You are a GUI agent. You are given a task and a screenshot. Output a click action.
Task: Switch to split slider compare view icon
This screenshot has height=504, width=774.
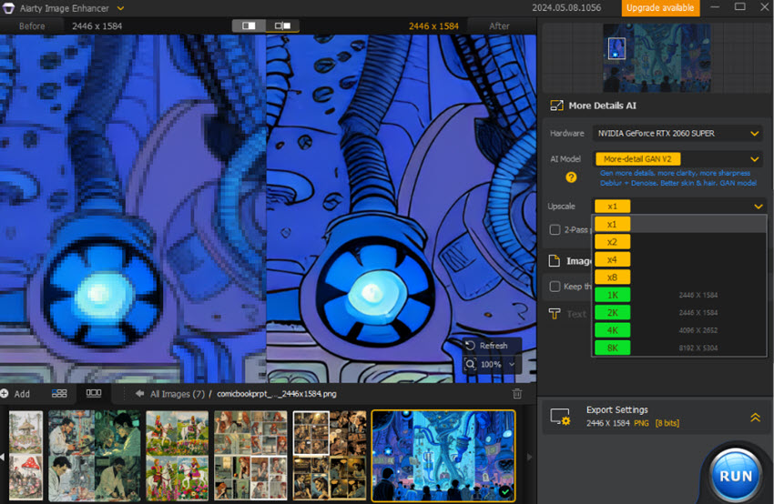[282, 25]
